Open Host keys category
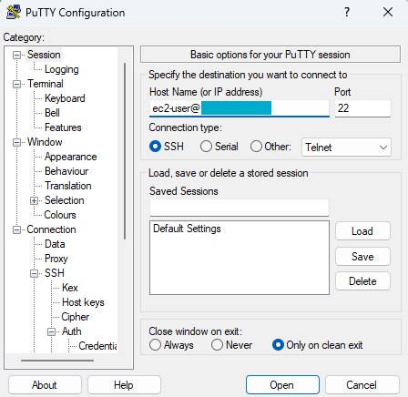Screen dimensions: 408x397 click(83, 302)
